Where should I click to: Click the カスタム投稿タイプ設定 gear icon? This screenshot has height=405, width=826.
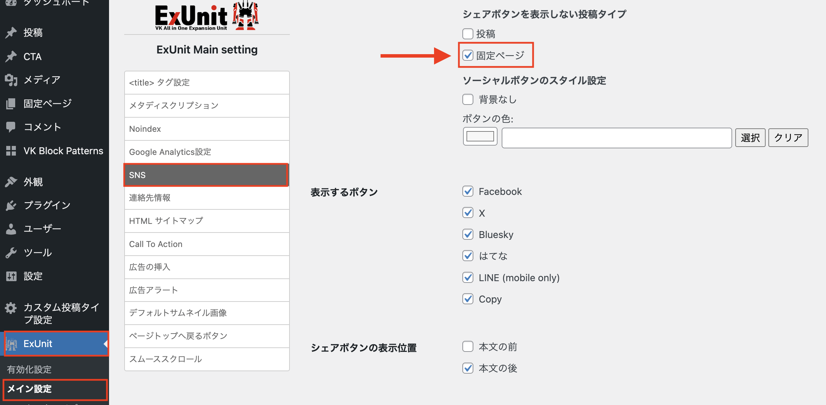[11, 308]
